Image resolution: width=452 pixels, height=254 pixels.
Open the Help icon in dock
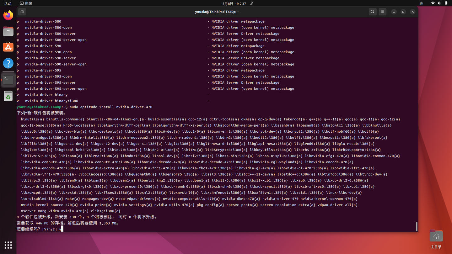[8, 63]
